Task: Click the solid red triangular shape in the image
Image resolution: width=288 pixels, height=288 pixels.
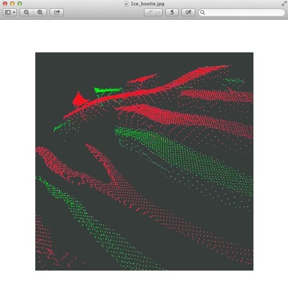Action: [79, 100]
